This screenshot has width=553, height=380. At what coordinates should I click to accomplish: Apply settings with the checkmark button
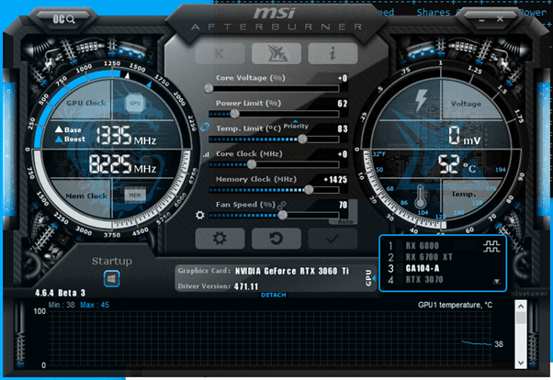point(333,239)
